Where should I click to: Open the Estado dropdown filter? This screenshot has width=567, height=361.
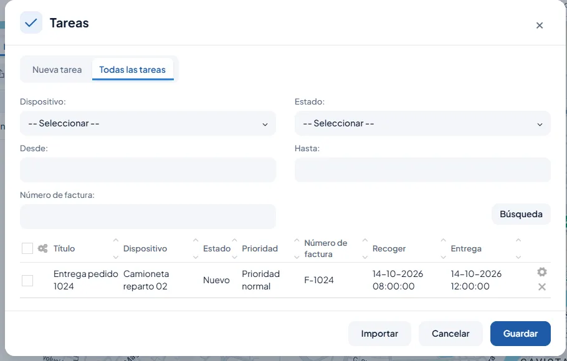click(x=422, y=123)
